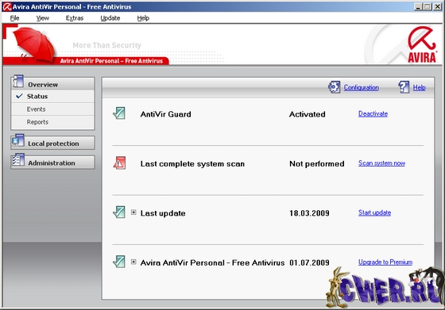The height and width of the screenshot is (310, 445).
Task: Click green check icon beside Avira AntiVir Personal
Action: pyautogui.click(x=119, y=262)
